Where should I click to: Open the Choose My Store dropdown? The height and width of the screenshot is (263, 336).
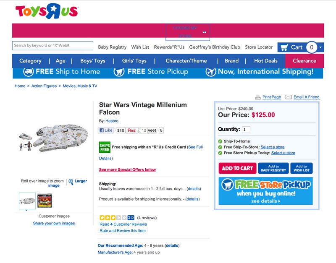188,32
